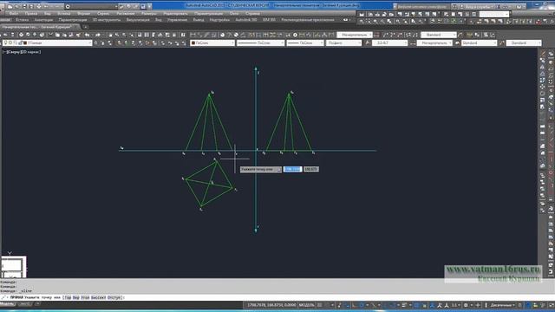Open the Размеры menu
Viewport: 555px width, 312px height.
click(149, 14)
